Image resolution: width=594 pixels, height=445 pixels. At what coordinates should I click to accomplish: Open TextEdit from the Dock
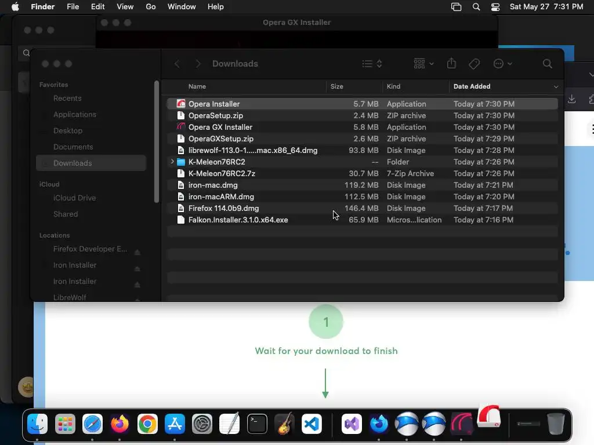pos(230,424)
